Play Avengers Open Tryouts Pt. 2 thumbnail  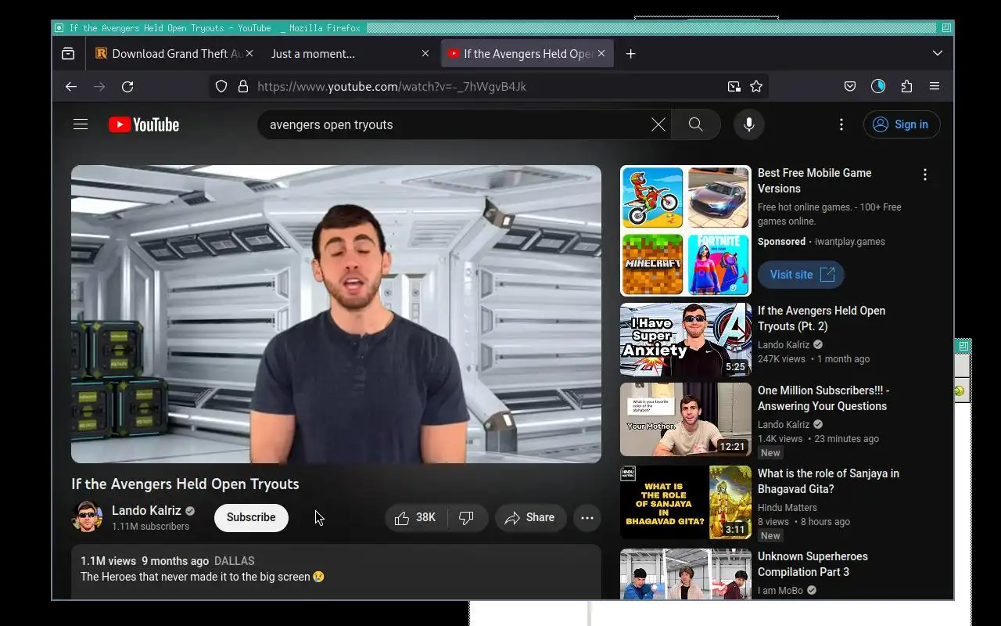point(686,340)
